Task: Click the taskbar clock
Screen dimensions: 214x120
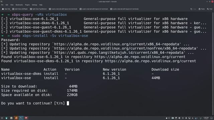Action: pos(206,118)
